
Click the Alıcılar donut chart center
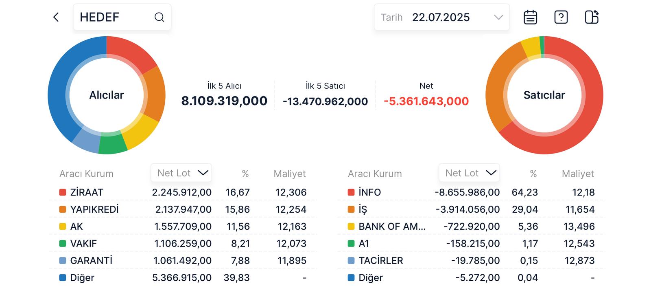pos(107,95)
